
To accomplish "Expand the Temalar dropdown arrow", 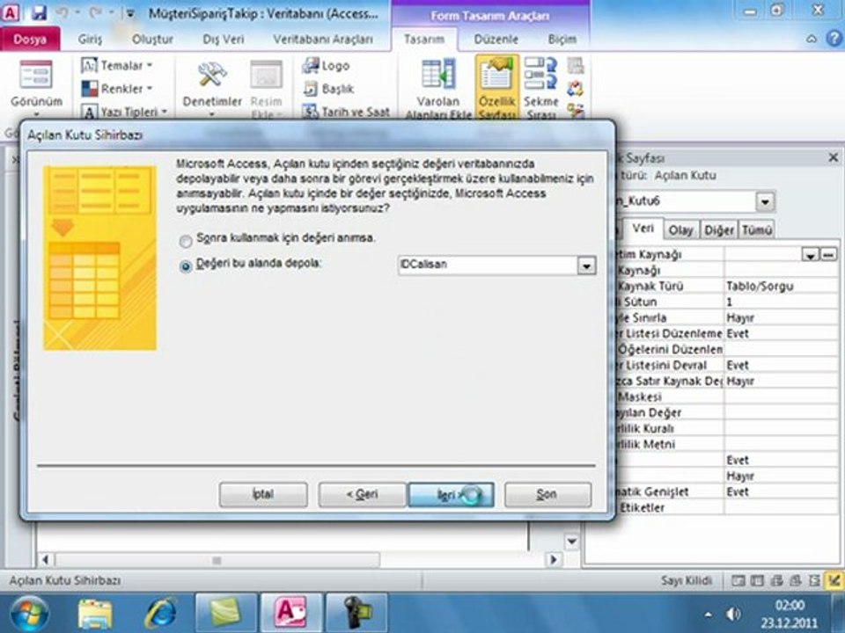I will (x=150, y=66).
